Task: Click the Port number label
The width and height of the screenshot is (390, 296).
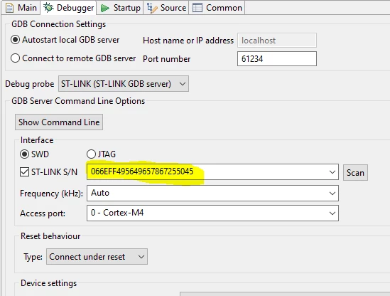Action: click(167, 59)
